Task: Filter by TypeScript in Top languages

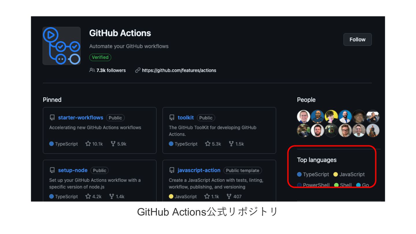Action: 313,174
